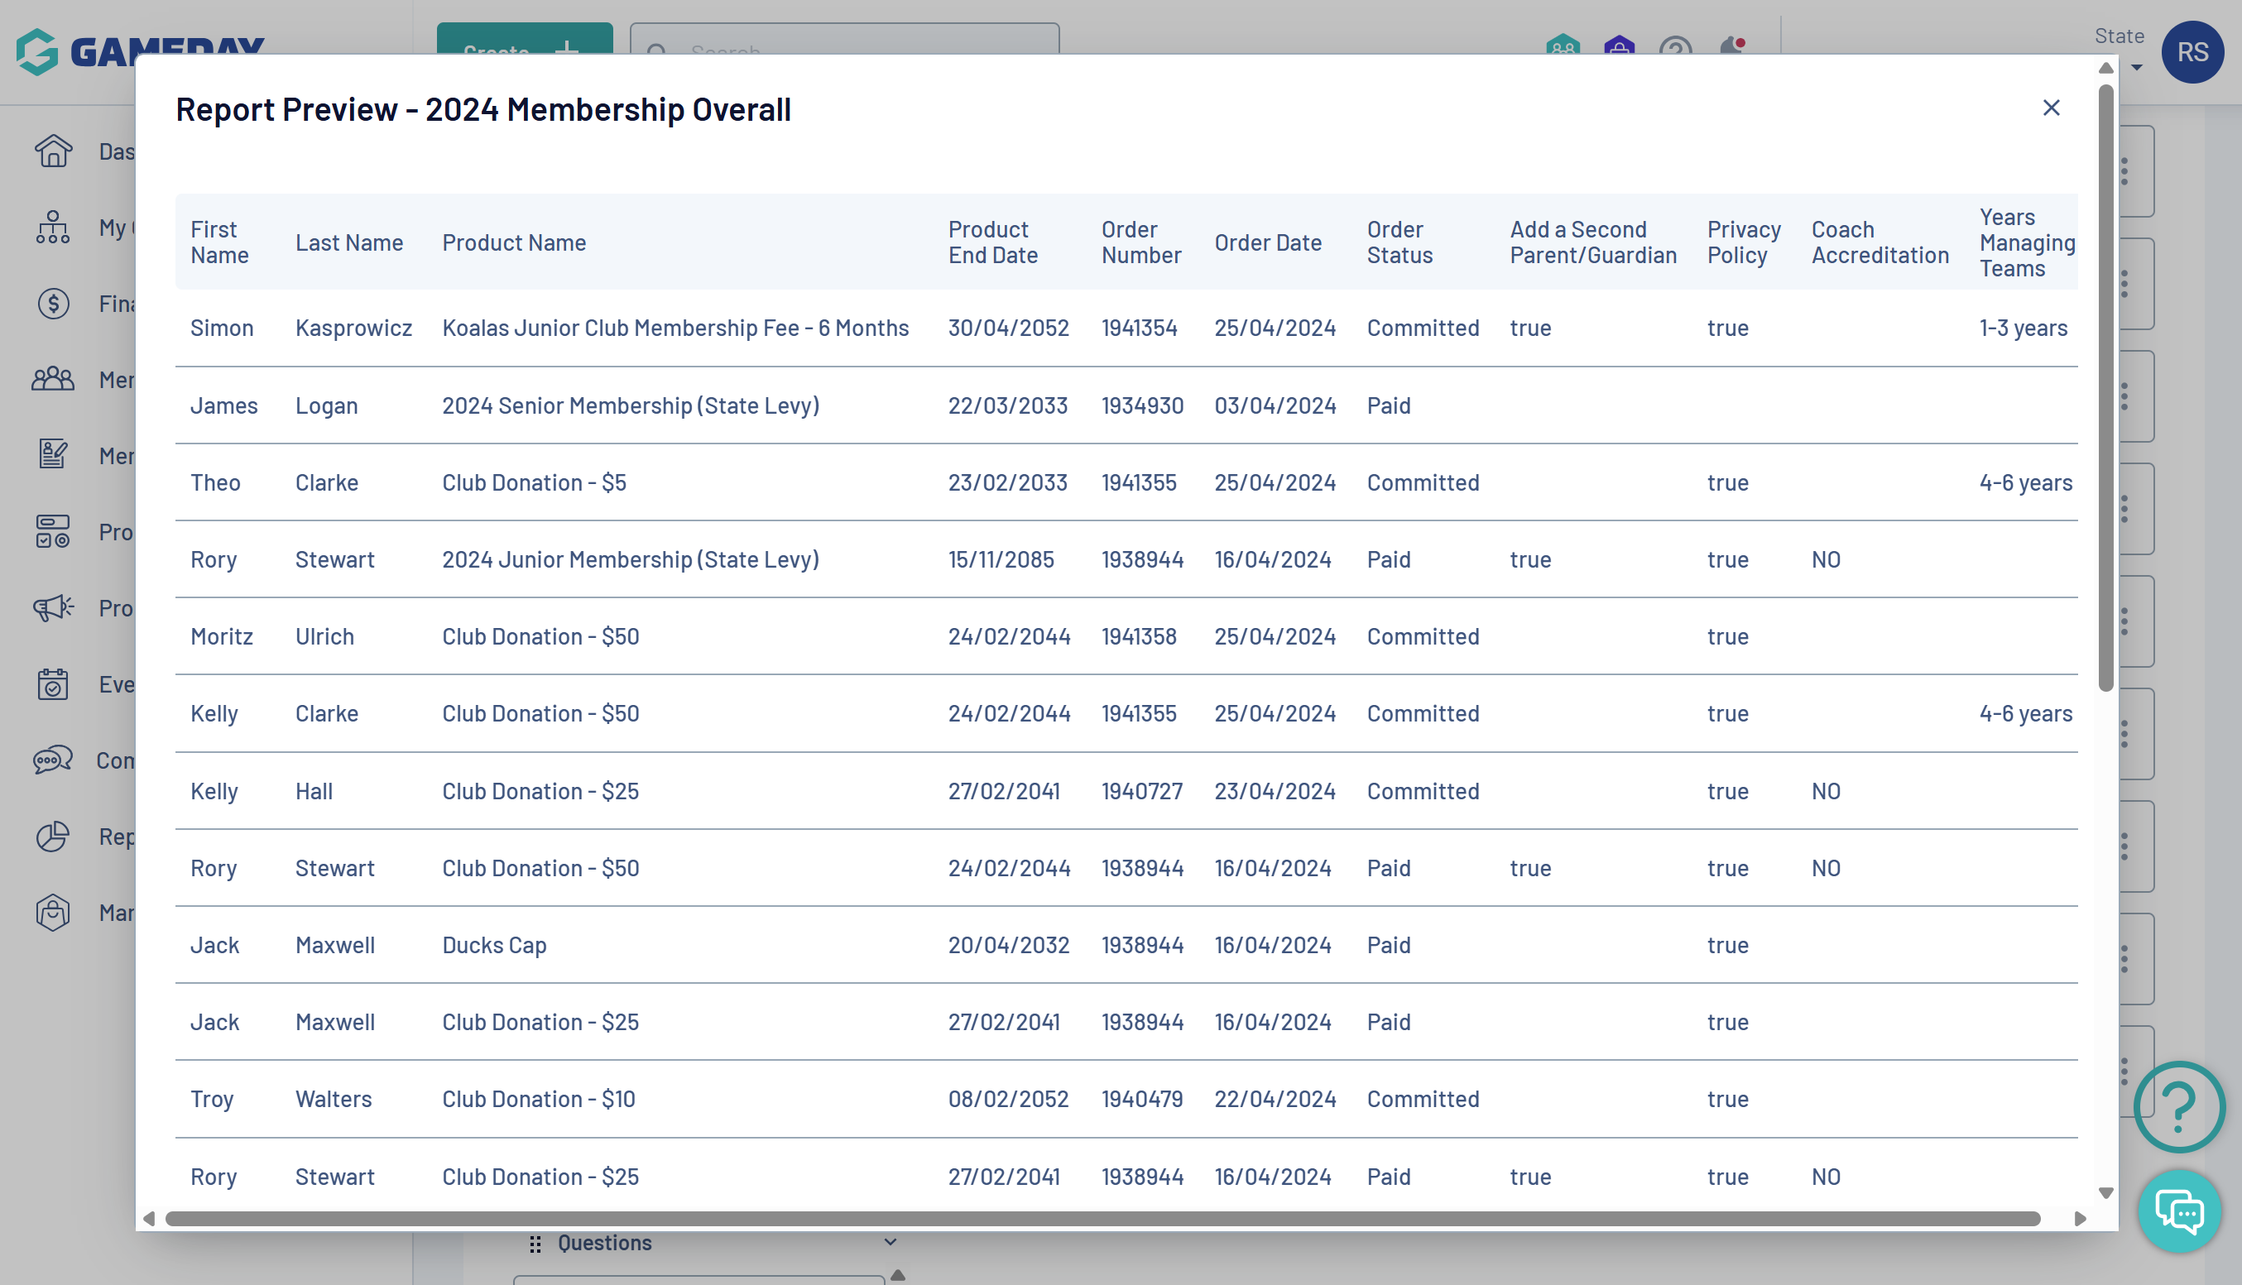Image resolution: width=2242 pixels, height=1285 pixels.
Task: Open the Dashboard home icon
Action: [53, 151]
